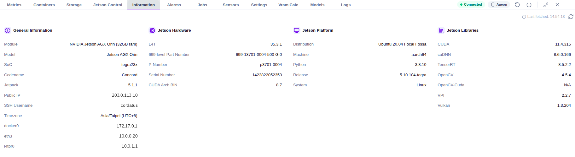Click the SoC value tegra23x

tap(129, 65)
